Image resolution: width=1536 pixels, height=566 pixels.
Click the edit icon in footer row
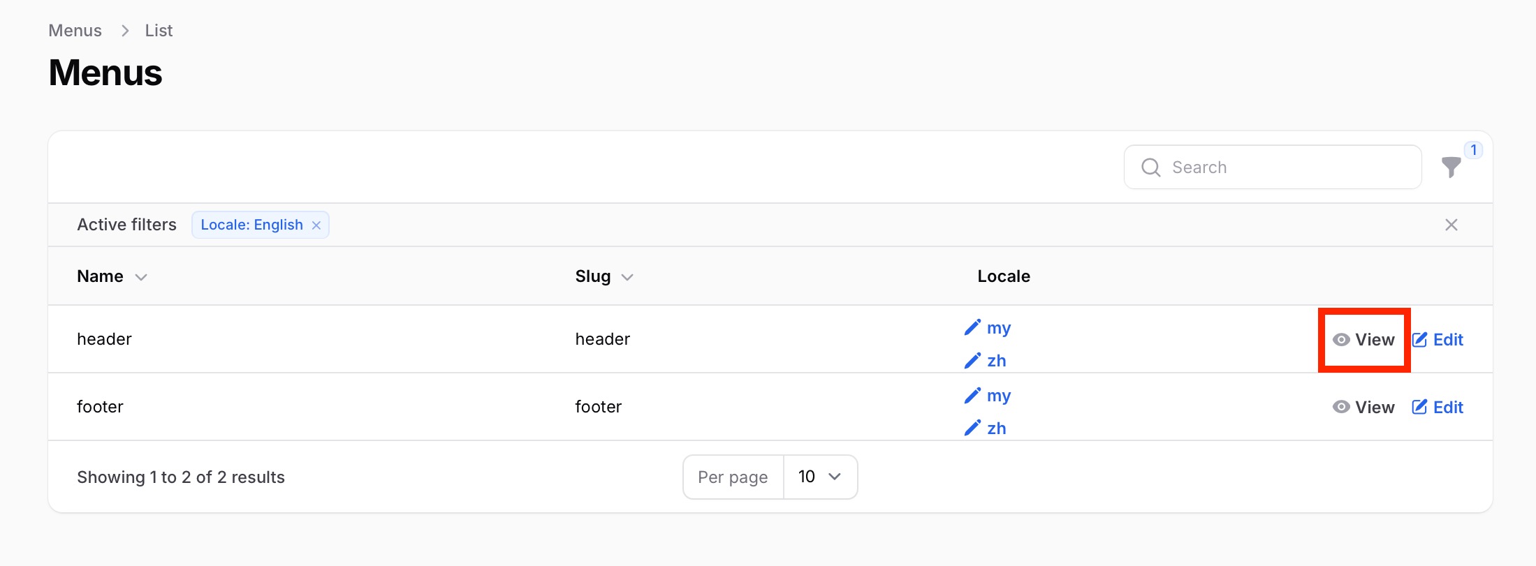click(x=1420, y=407)
